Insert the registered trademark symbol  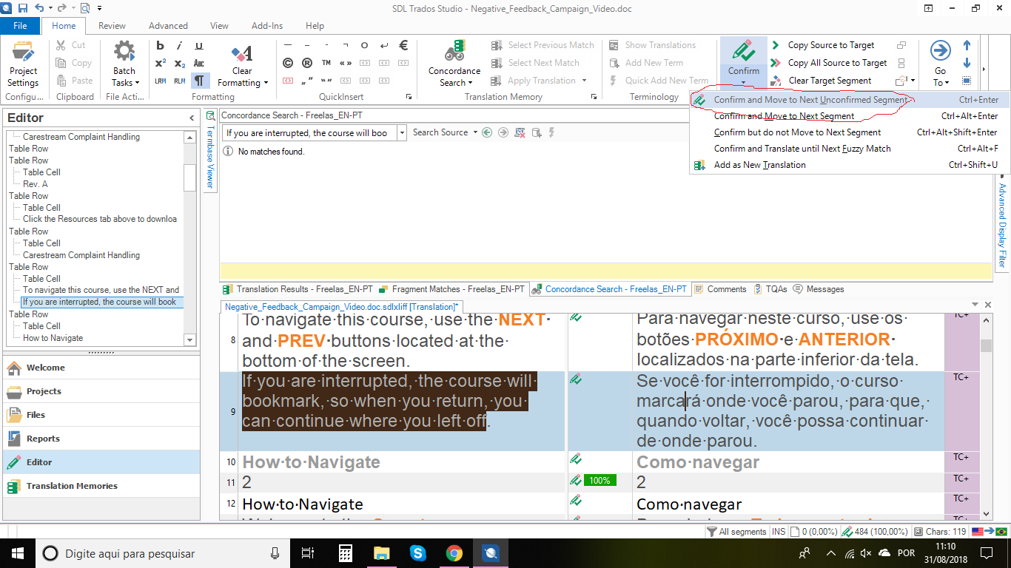point(307,63)
